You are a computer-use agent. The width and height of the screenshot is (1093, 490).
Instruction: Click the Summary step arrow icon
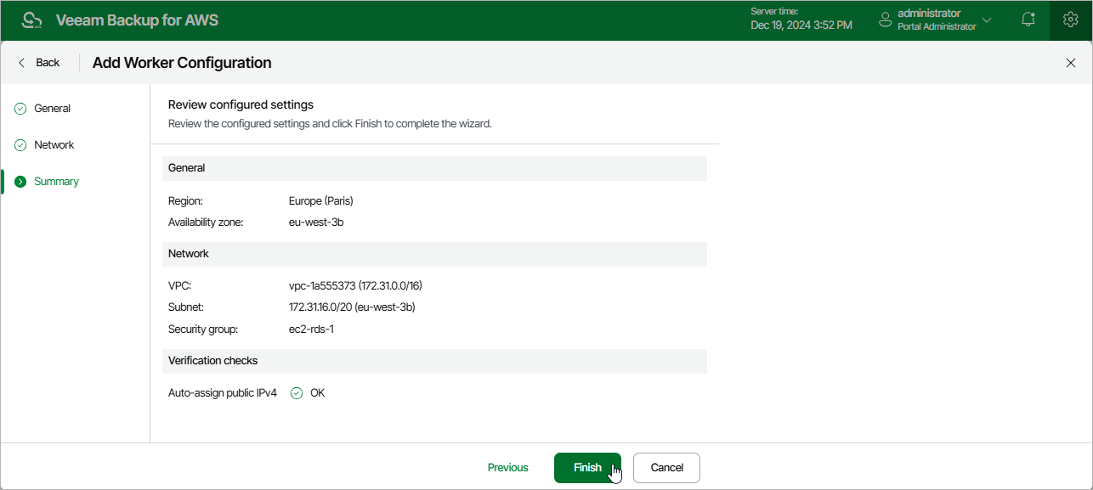[20, 182]
